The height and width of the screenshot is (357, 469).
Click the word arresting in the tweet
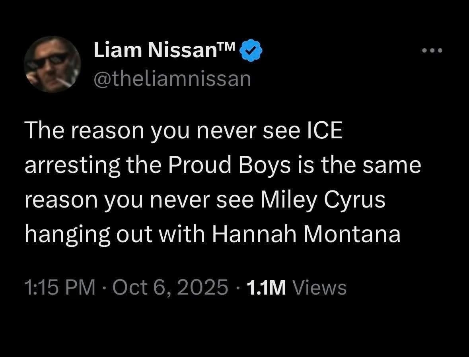pos(72,165)
